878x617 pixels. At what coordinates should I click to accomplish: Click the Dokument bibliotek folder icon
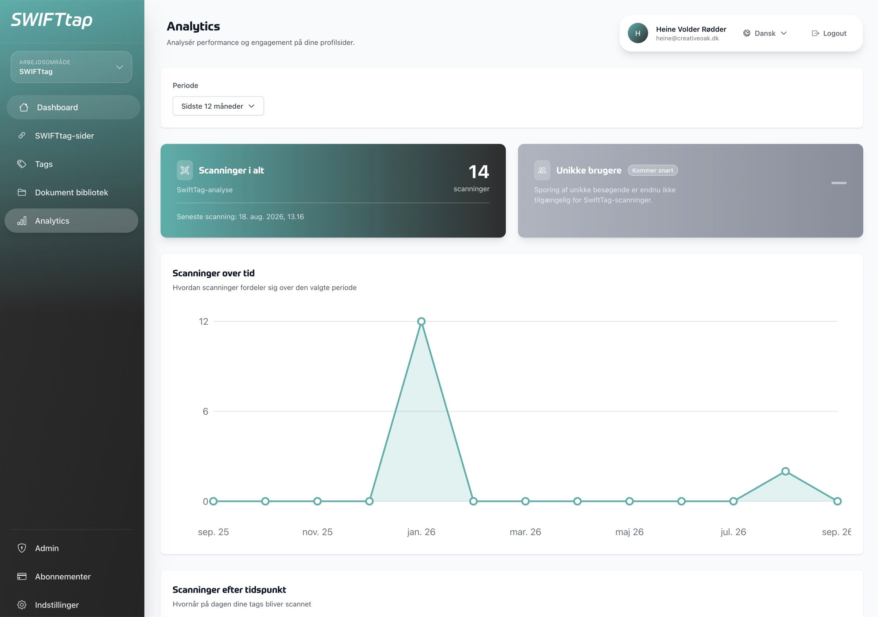tap(22, 192)
